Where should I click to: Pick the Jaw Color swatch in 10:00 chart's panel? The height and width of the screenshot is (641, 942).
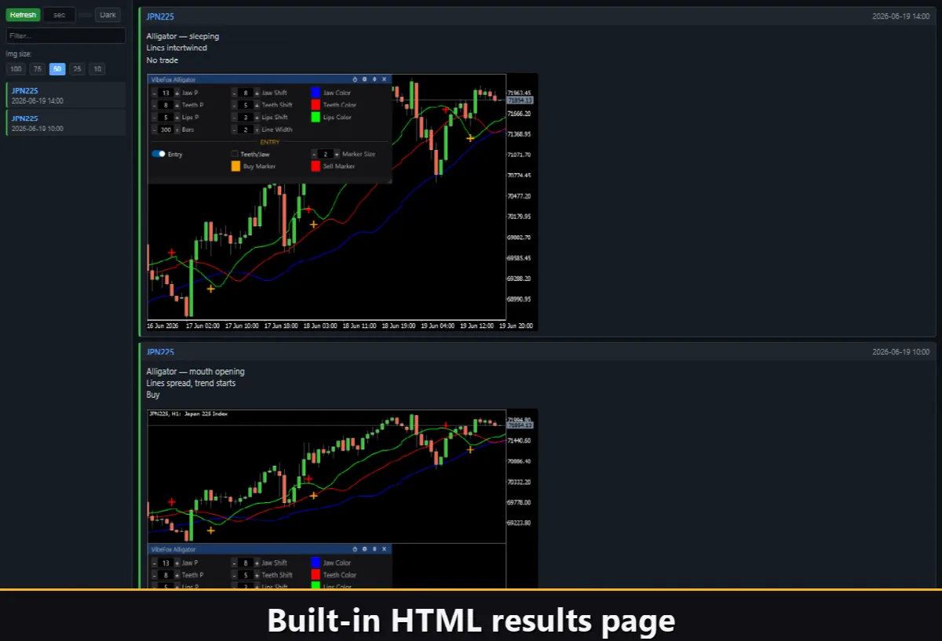316,563
